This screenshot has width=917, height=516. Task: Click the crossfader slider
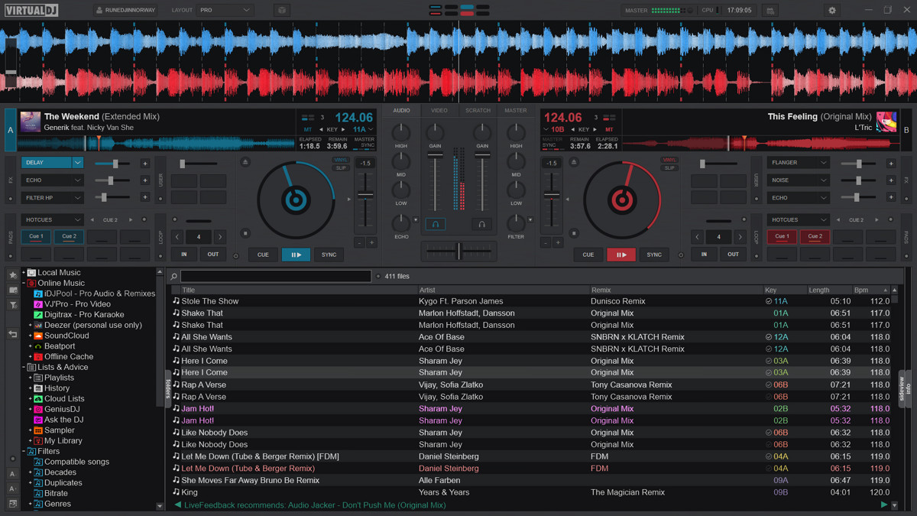[x=458, y=251]
